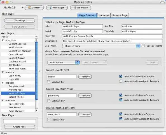This screenshot has height=135, width=166.
Task: Open the Content toolbar button
Action: [34, 8]
